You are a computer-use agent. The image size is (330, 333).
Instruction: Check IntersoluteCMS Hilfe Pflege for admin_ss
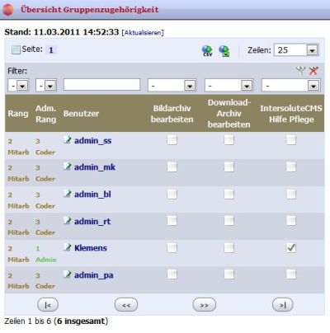(x=291, y=140)
